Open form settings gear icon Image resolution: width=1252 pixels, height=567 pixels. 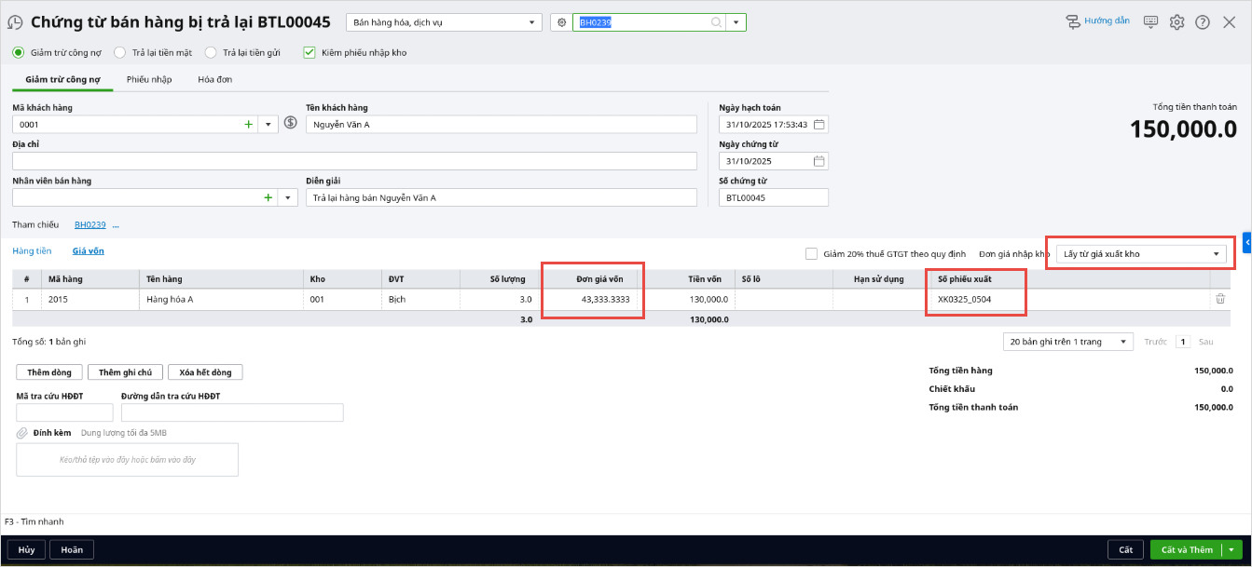(1177, 21)
